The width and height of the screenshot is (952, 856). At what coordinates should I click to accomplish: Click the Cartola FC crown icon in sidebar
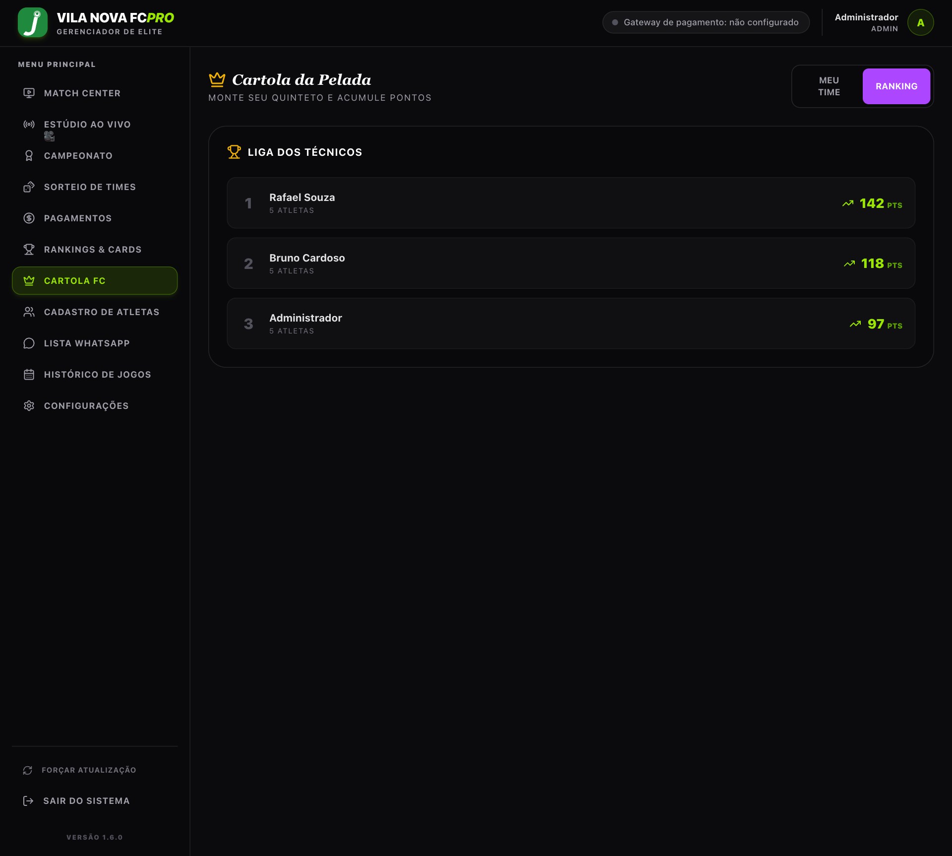29,281
